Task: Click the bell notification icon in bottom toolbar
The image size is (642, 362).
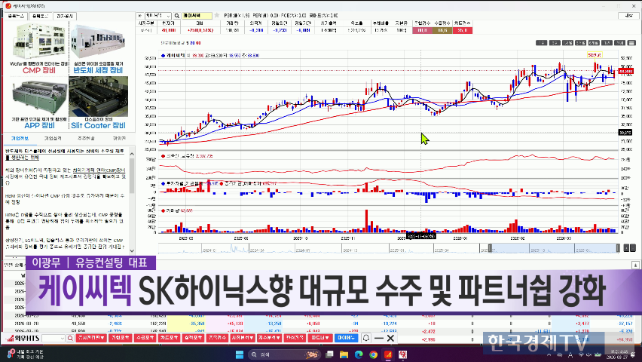Action: point(365,339)
